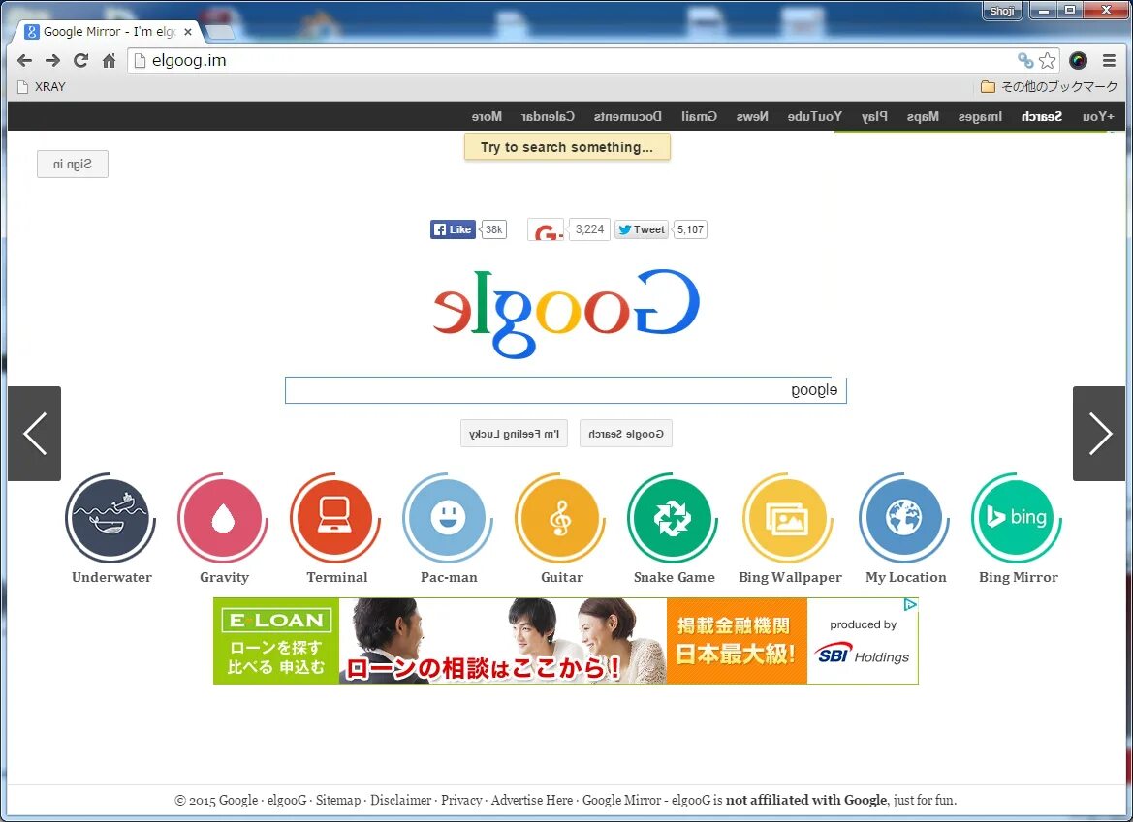
Task: Open the Sitemap footer link
Action: coord(338,800)
